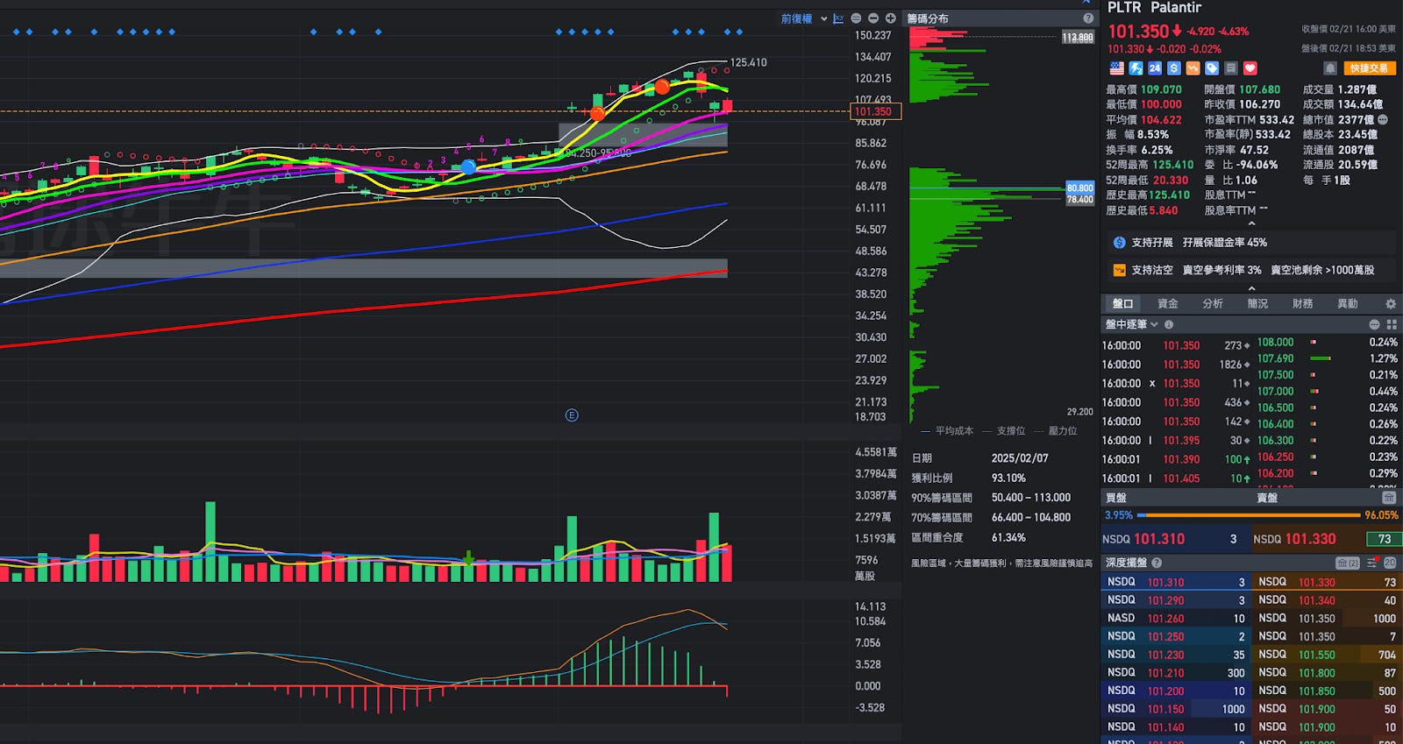The width and height of the screenshot is (1403, 744).
Task: Open info icon next to 總市值
Action: coord(1383,120)
